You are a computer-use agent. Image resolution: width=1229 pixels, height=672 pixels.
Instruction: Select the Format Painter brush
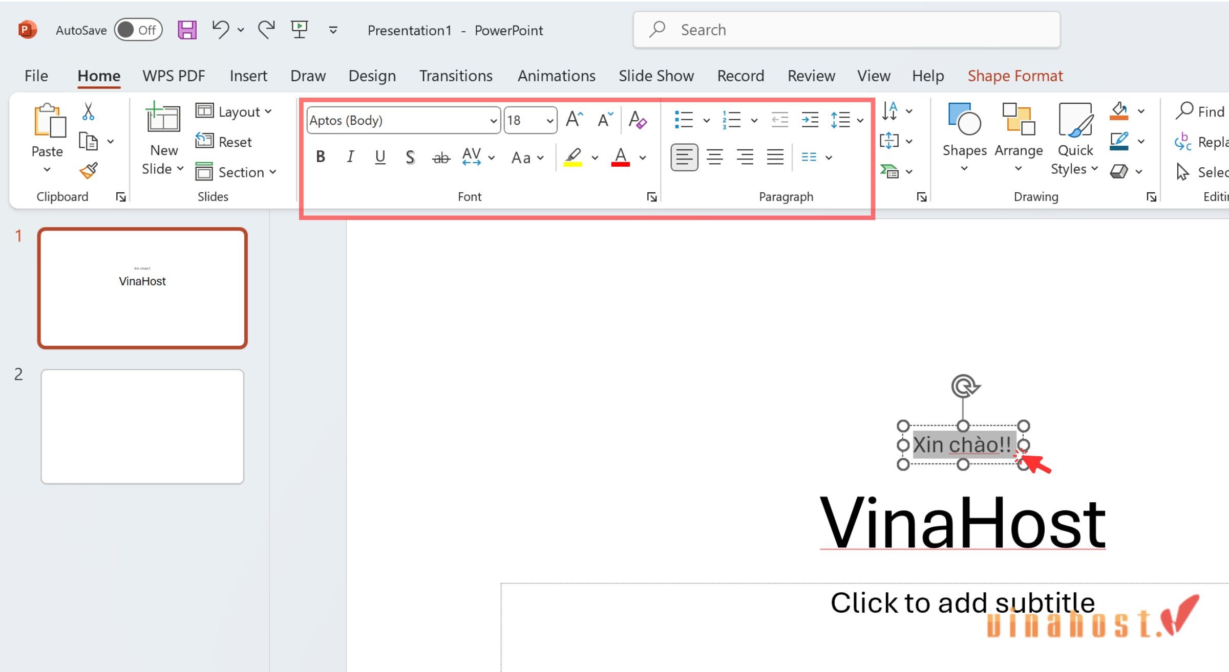click(x=89, y=171)
